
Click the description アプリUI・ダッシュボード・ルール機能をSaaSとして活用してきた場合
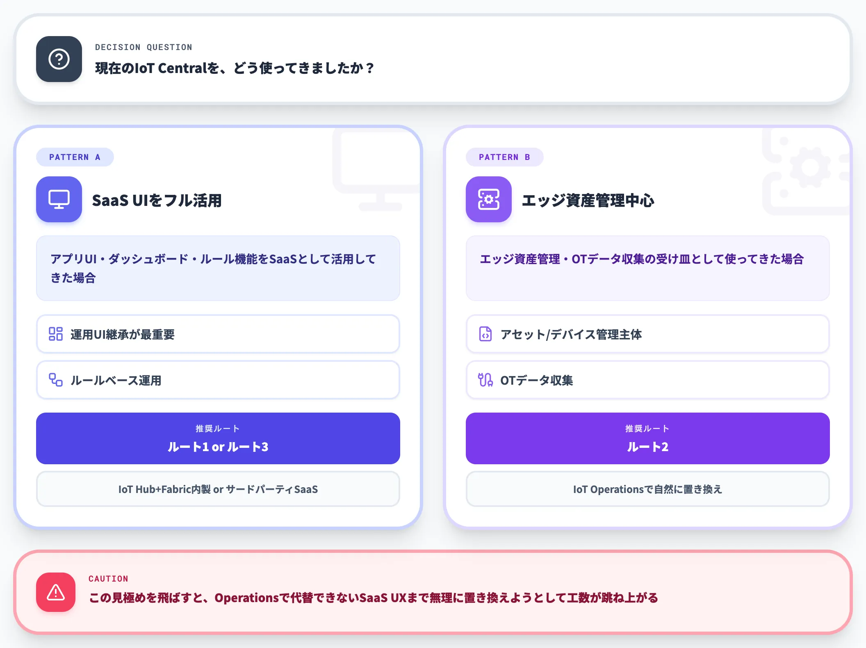click(x=213, y=268)
